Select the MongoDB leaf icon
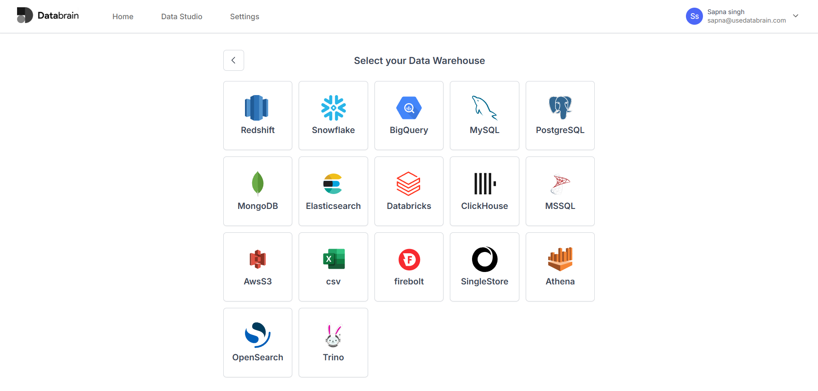This screenshot has width=818, height=391. (257, 183)
